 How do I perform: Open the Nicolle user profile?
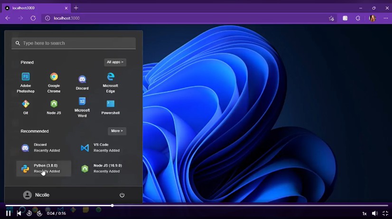click(x=36, y=195)
